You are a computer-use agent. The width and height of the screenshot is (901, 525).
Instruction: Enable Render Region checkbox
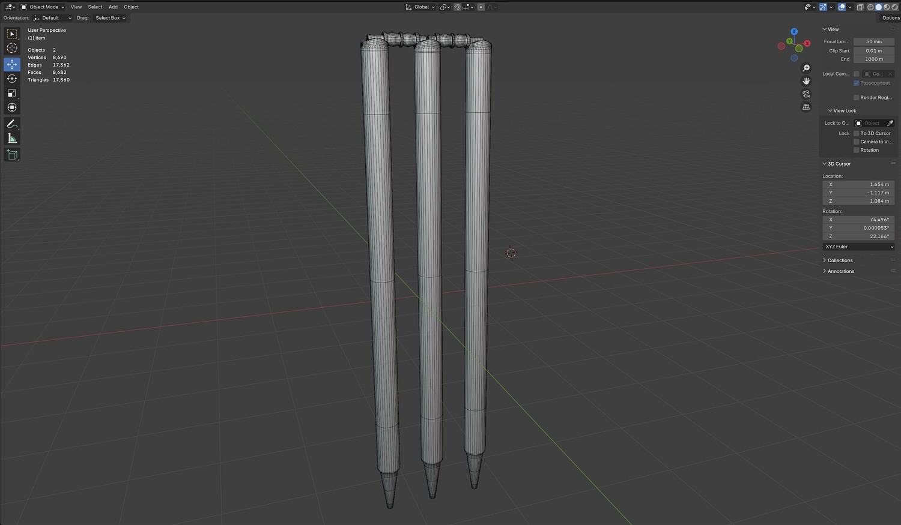856,98
